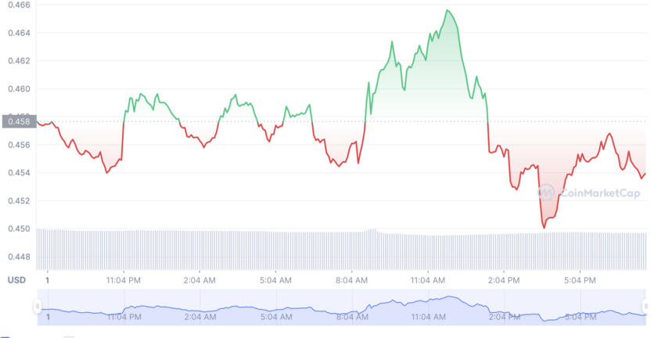
Task: Click the 0.450 price axis label
Action: [19, 228]
